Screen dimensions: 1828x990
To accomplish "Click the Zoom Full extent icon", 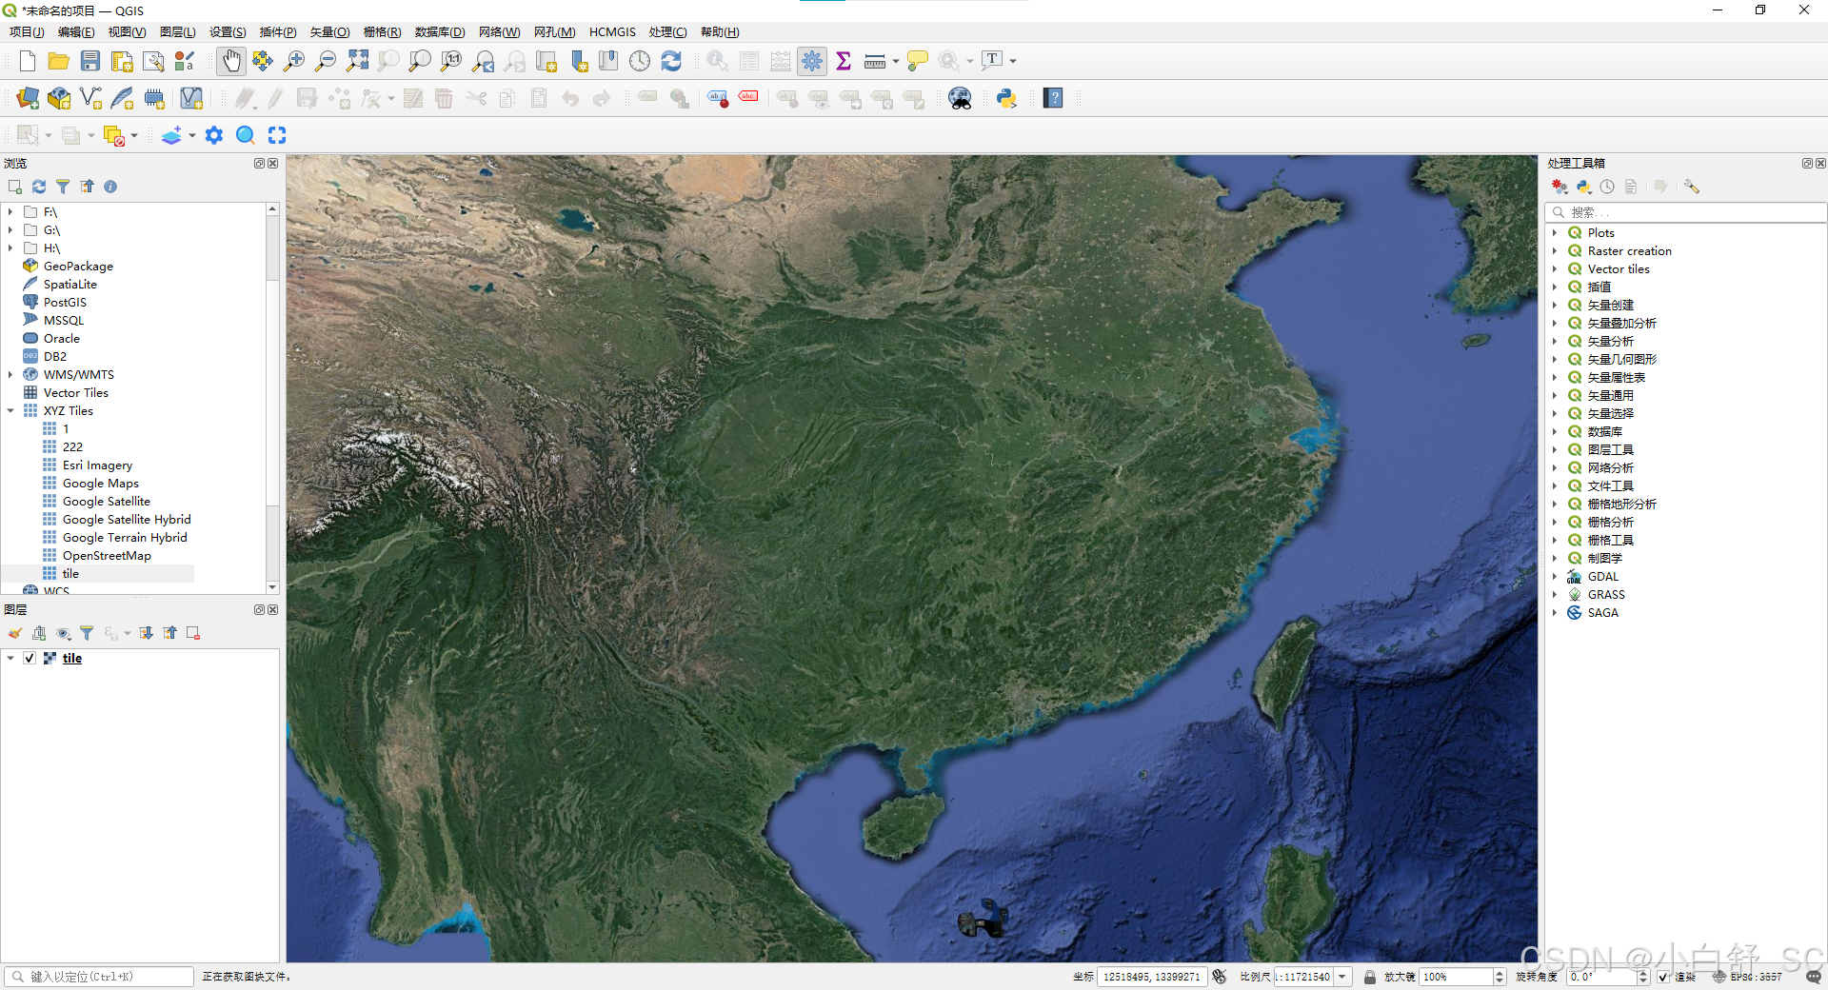I will pos(357,61).
